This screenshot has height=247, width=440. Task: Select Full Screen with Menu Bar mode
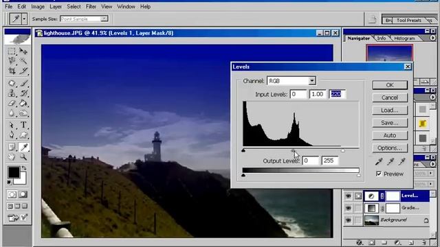[17, 207]
